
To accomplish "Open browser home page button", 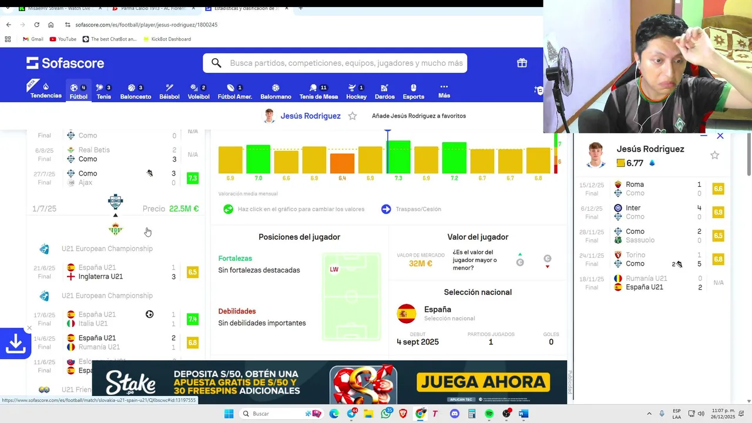I will point(51,25).
